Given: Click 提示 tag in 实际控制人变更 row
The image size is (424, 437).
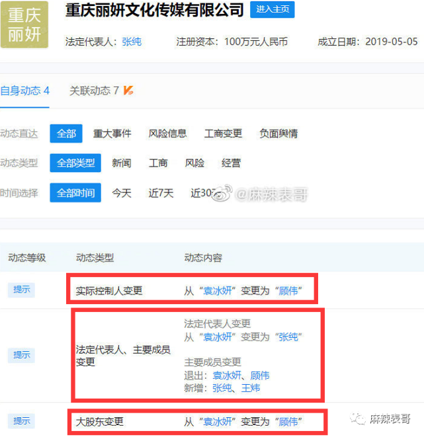Looking at the screenshot, I should (x=21, y=290).
